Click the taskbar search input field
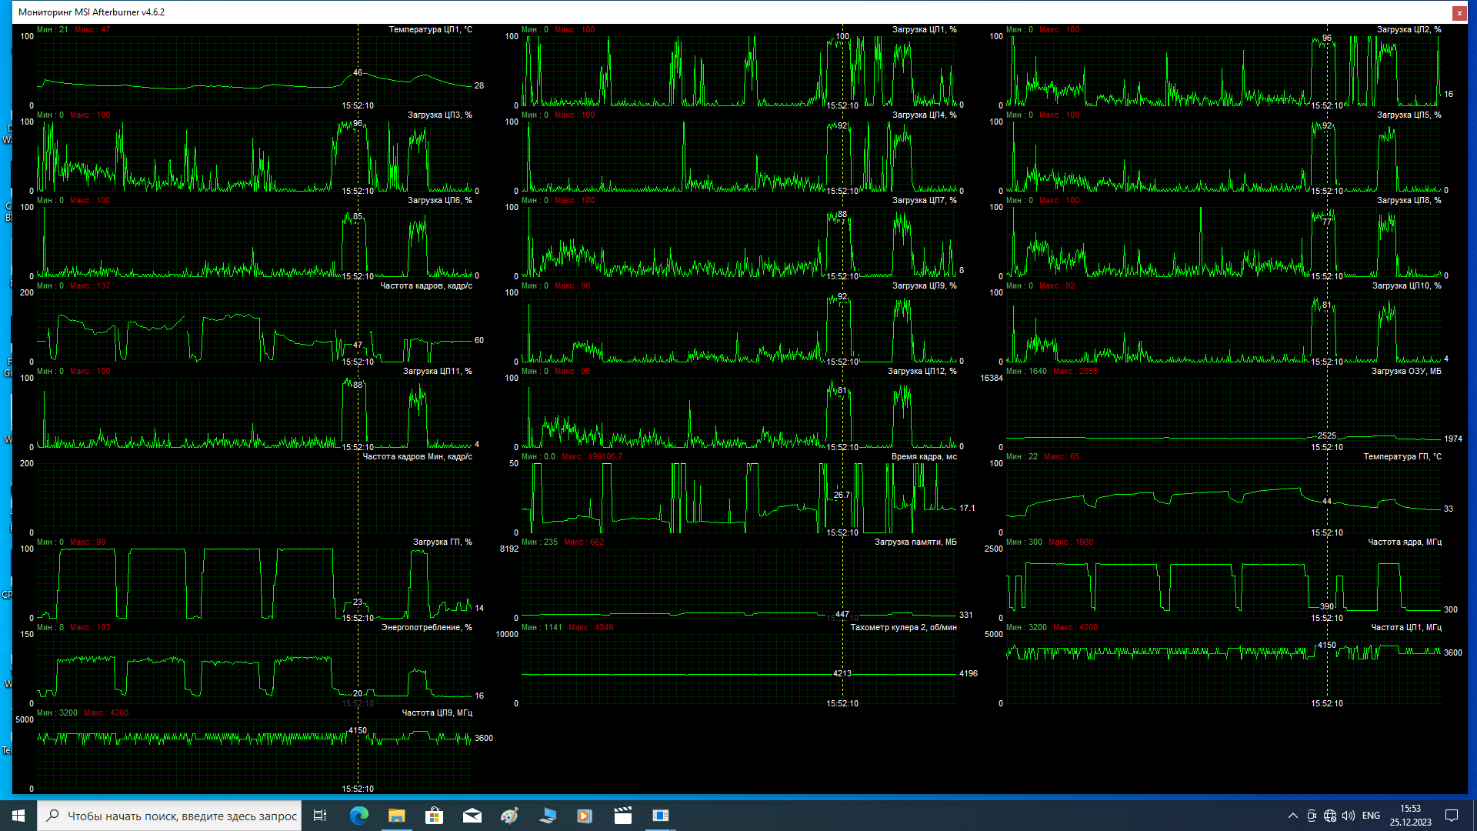 coord(181,816)
